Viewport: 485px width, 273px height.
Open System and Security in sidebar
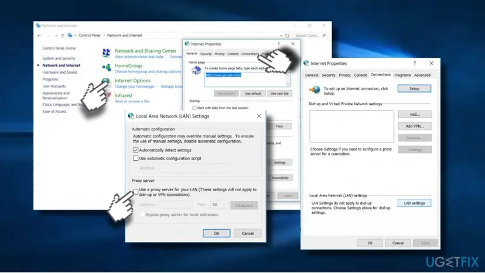(x=59, y=58)
